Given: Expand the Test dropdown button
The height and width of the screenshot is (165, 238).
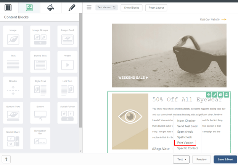Looking at the screenshot, I should tap(181, 160).
